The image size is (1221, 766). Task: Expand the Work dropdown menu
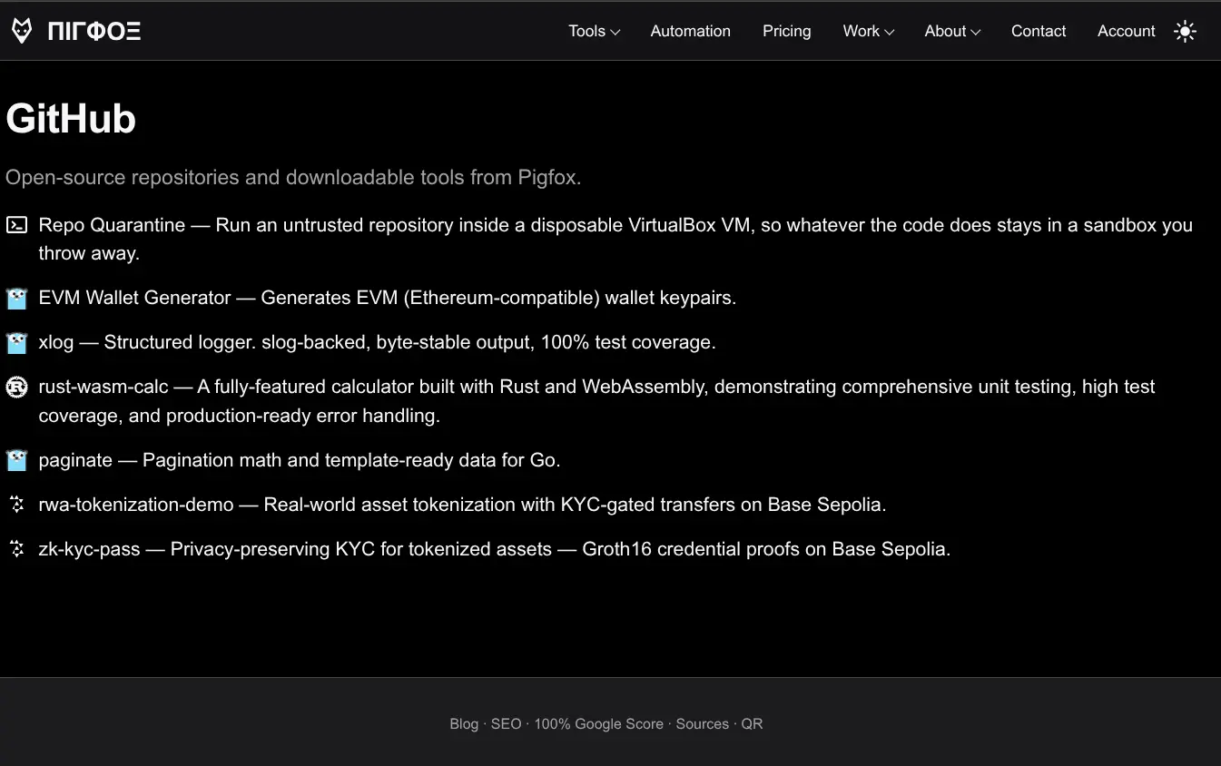coord(869,31)
